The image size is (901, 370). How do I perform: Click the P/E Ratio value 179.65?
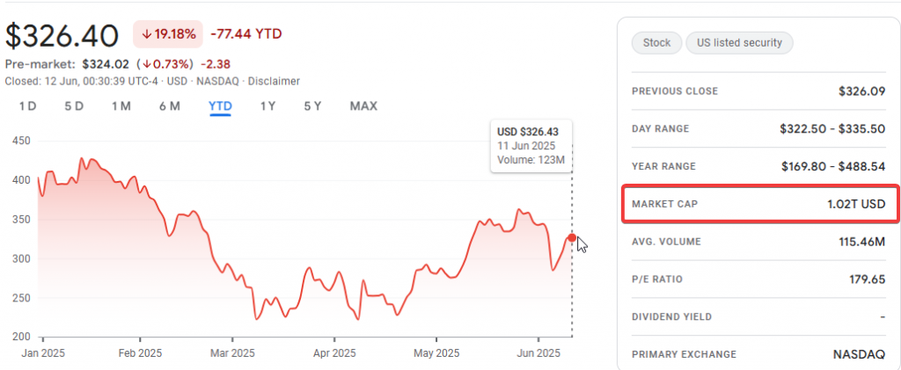[x=867, y=279]
